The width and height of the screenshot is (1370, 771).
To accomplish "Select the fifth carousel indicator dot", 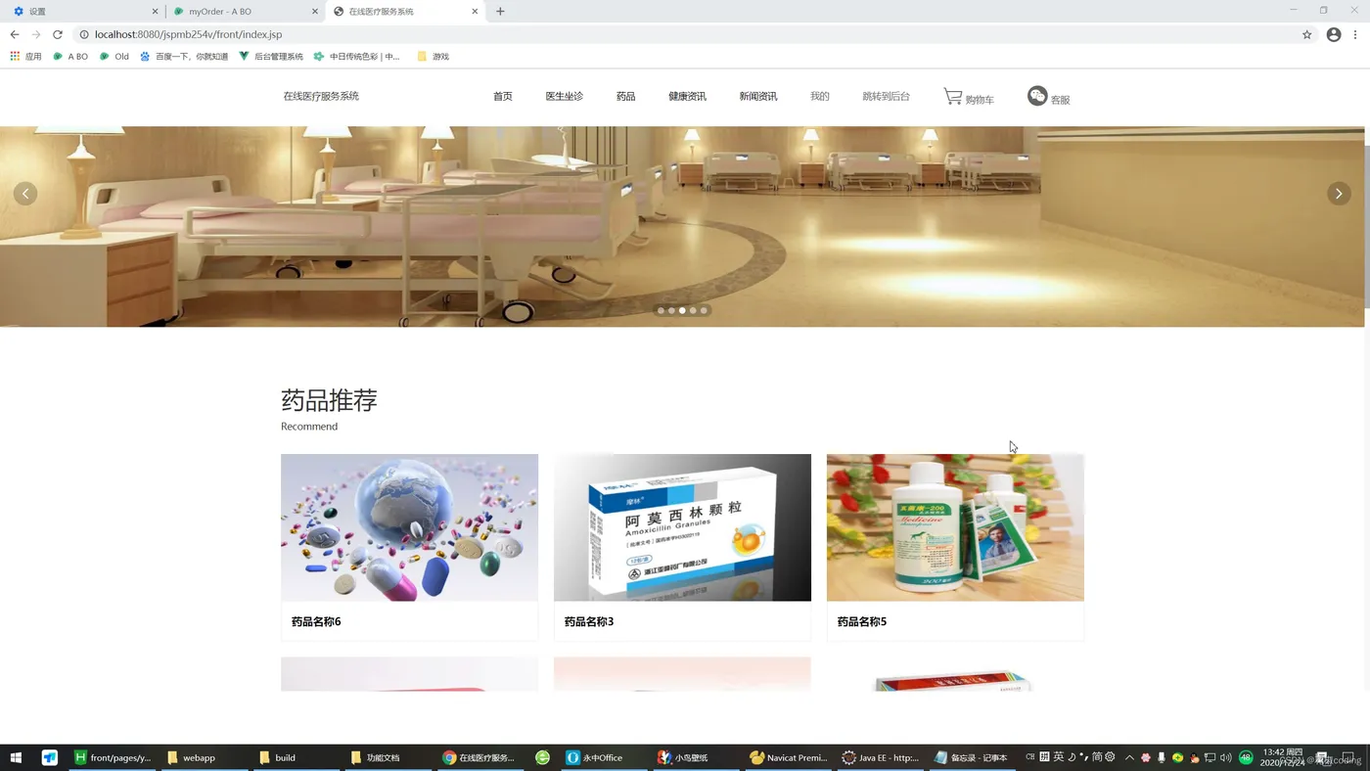I will click(x=704, y=311).
